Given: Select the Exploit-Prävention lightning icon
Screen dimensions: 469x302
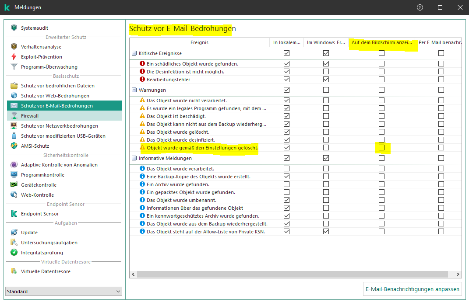Looking at the screenshot, I should coord(14,57).
